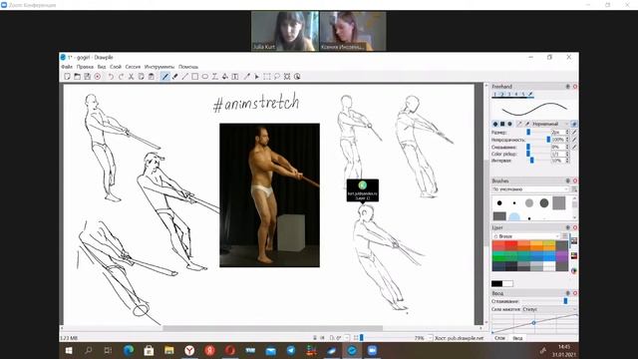Activate the Color Picker eyedropper tool
Viewport: 638px width, 359px height.
point(246,77)
